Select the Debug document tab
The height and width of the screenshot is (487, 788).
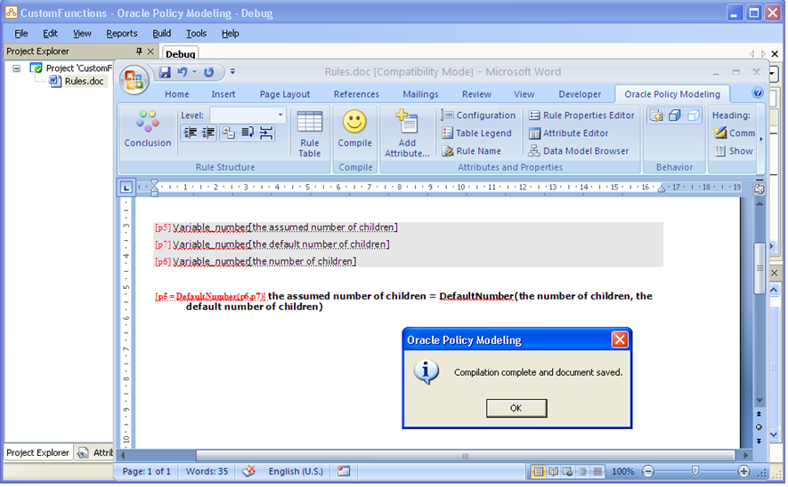180,53
